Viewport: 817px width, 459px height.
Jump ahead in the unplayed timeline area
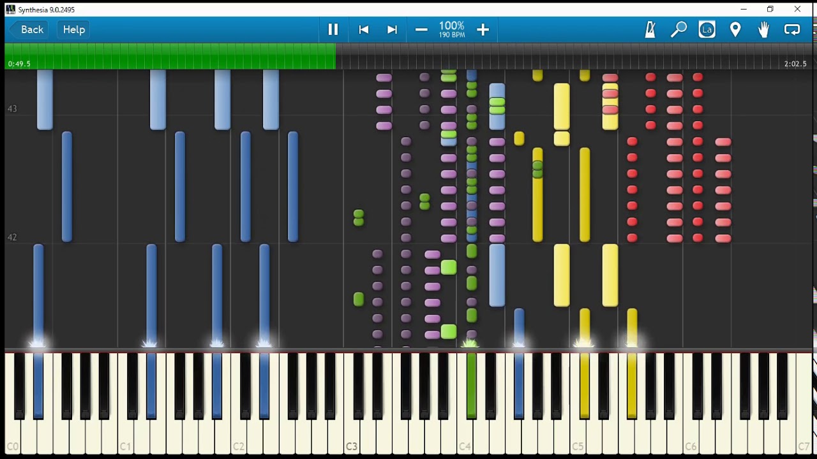[x=574, y=56]
